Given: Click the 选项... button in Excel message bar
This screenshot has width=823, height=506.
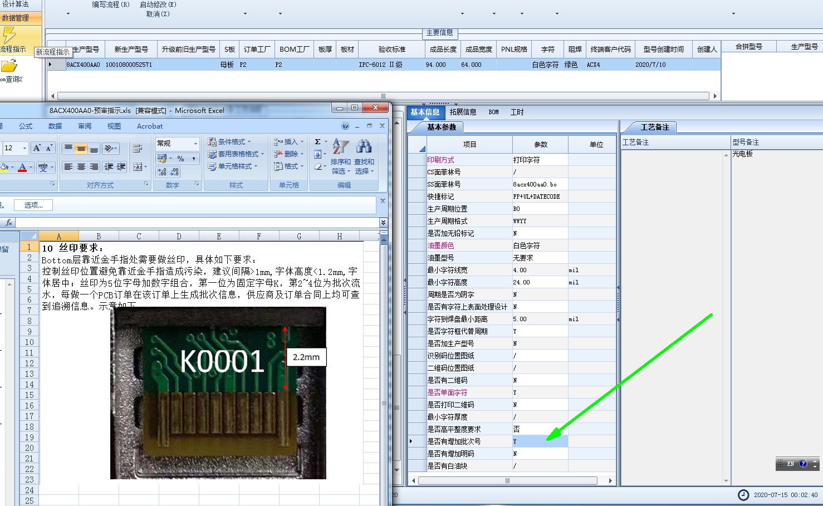Looking at the screenshot, I should coord(33,205).
